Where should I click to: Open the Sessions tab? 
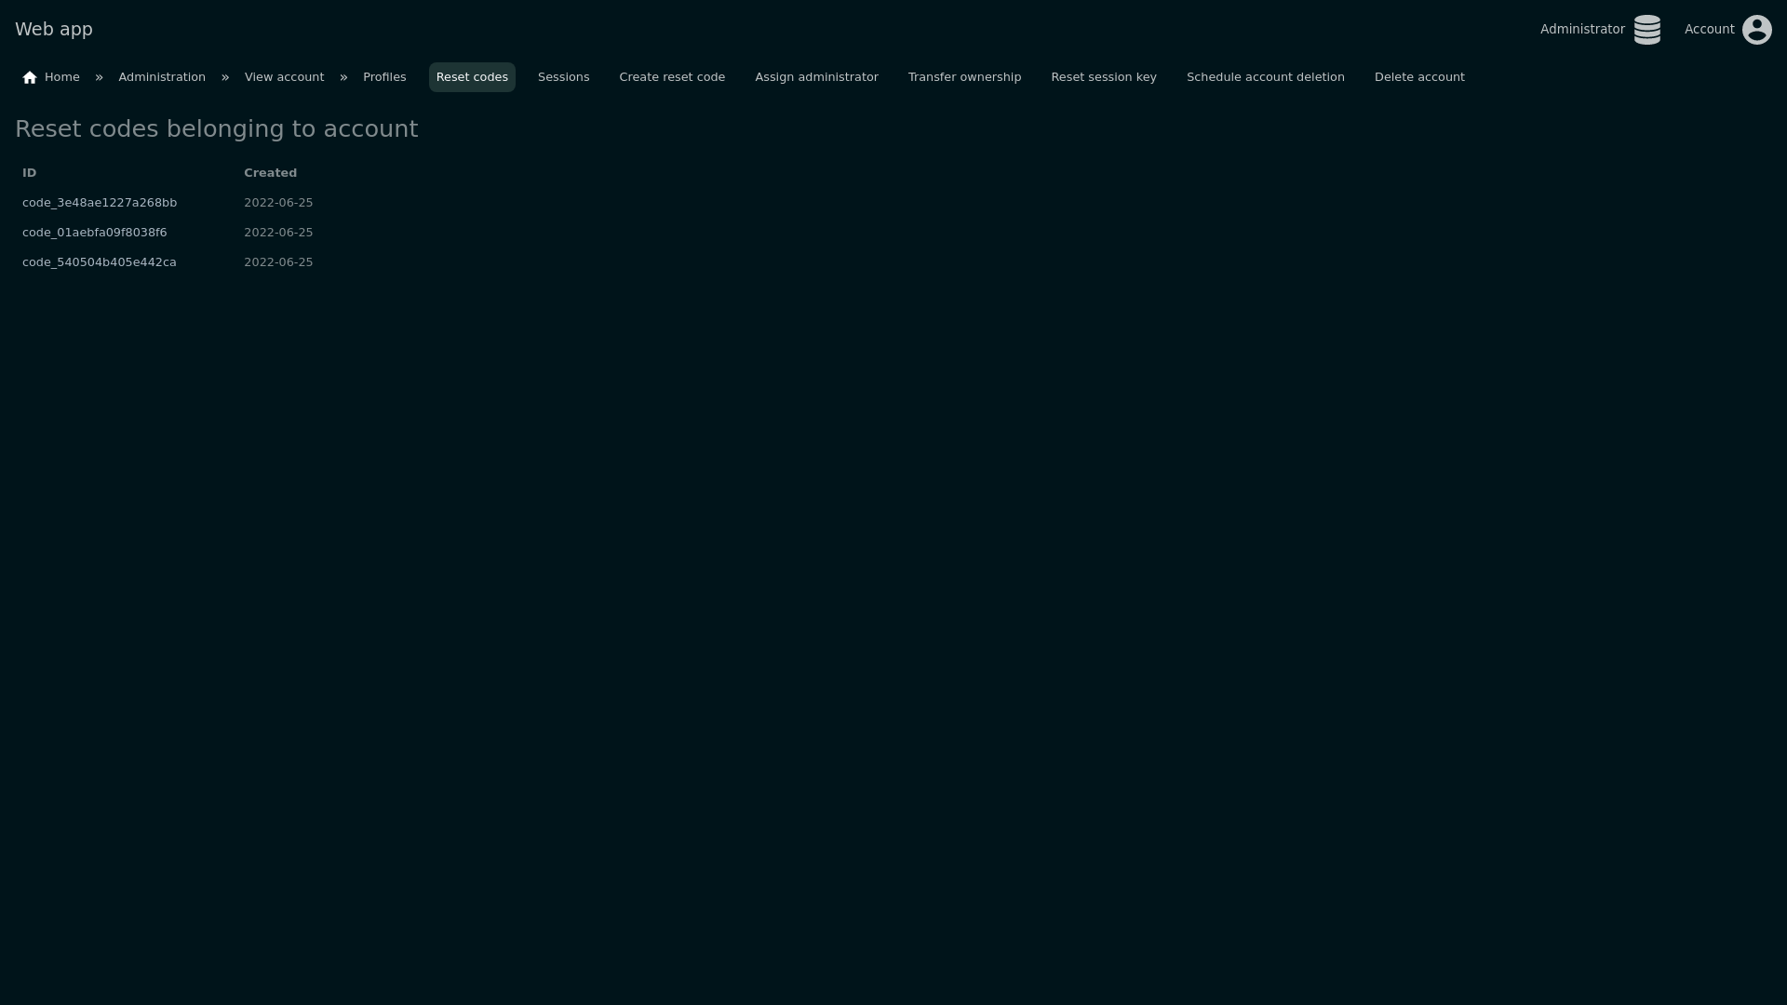coord(563,77)
